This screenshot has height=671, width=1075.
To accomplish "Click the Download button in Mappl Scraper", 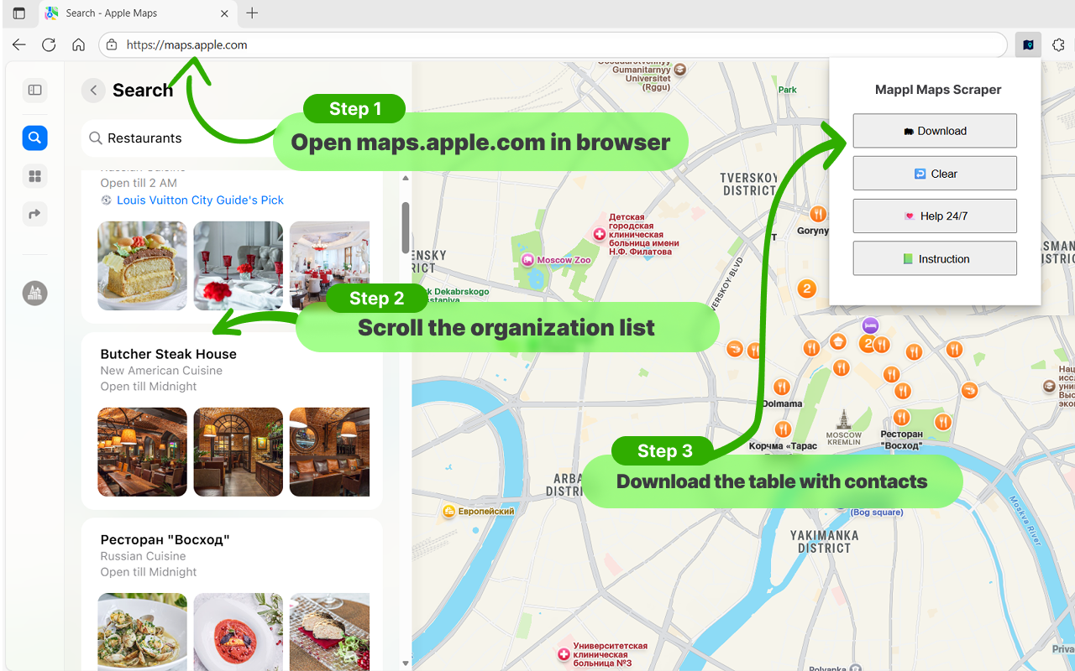I will 935,131.
